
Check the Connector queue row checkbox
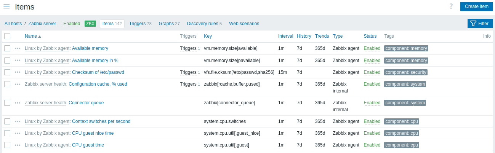(7, 103)
